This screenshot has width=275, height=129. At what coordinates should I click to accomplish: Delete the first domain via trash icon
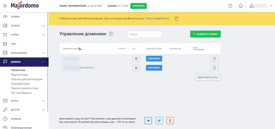pos(214,58)
